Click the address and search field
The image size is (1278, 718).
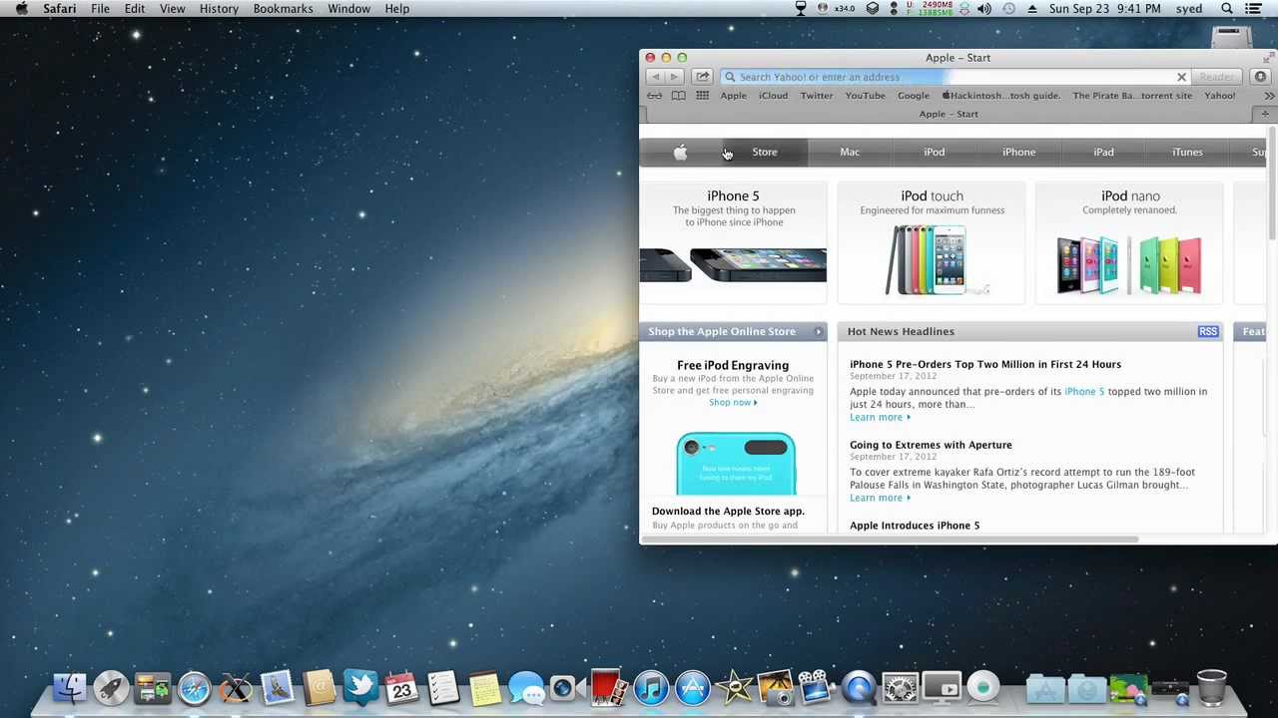pos(956,77)
